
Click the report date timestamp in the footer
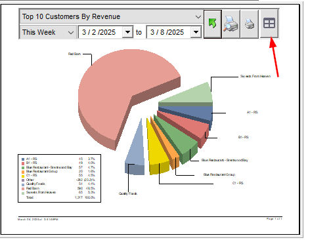[x=38, y=219]
